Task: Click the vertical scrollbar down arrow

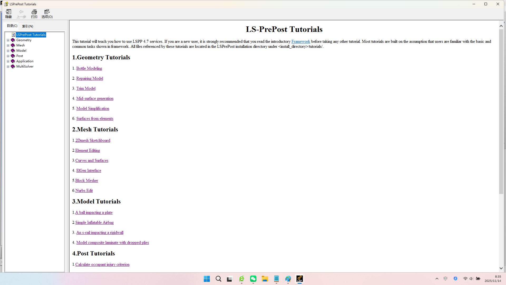Action: pos(501,268)
